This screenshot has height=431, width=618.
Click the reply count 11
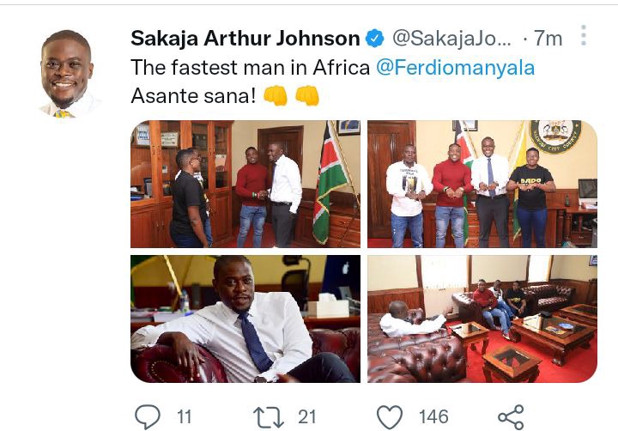coord(184,416)
